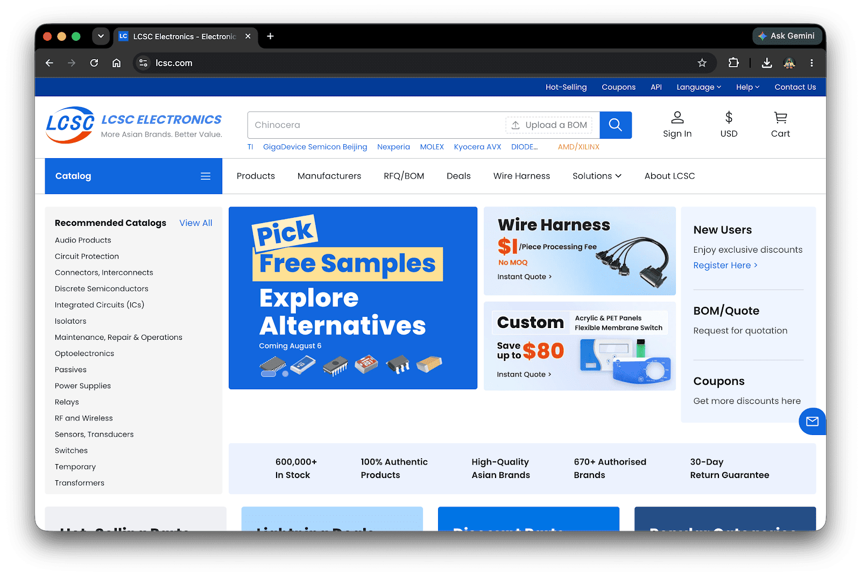Open Power Supplies catalog
This screenshot has height=577, width=861.
click(83, 386)
